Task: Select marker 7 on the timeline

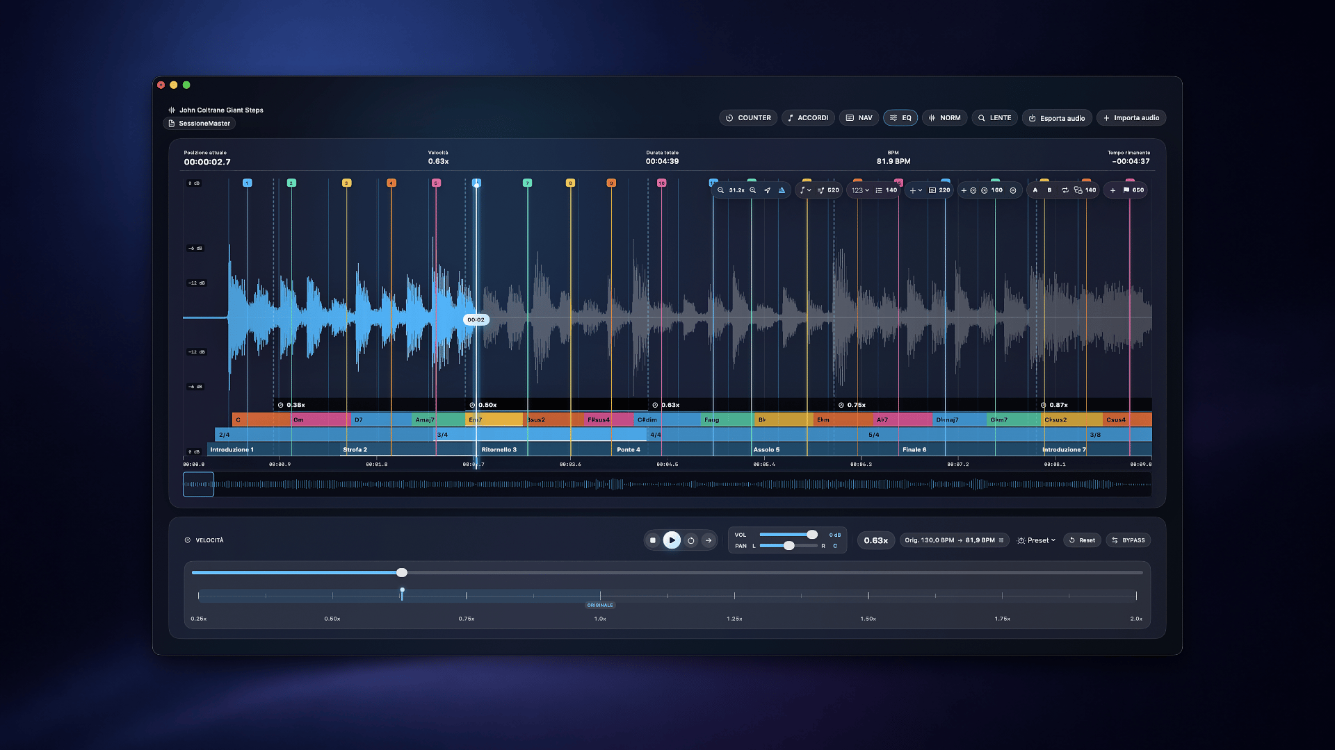Action: pyautogui.click(x=527, y=183)
